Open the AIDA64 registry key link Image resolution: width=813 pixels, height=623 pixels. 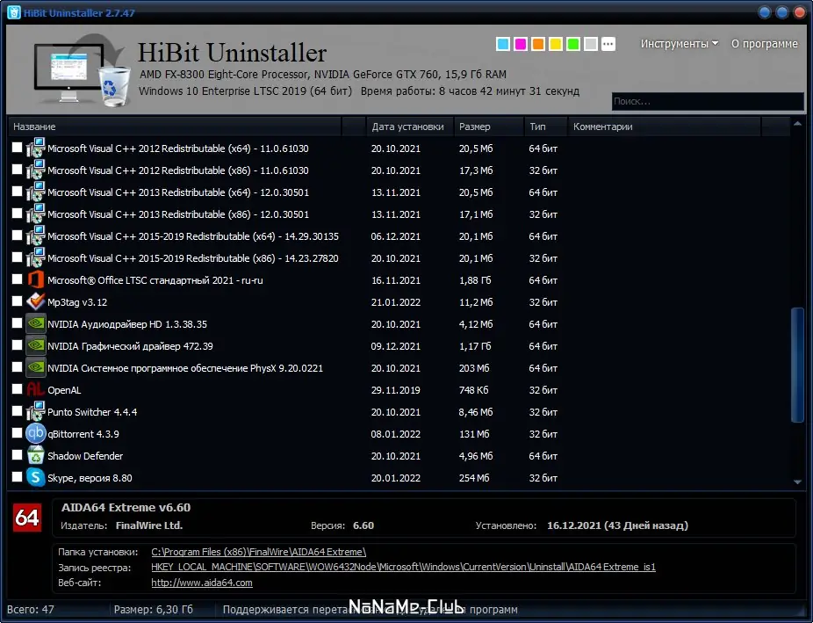[x=403, y=567]
